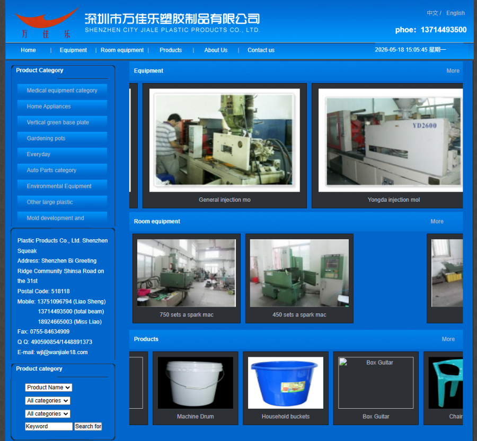This screenshot has width=477, height=441.
Task: Click the Fax: 0755-84634909 line
Action: (43, 331)
